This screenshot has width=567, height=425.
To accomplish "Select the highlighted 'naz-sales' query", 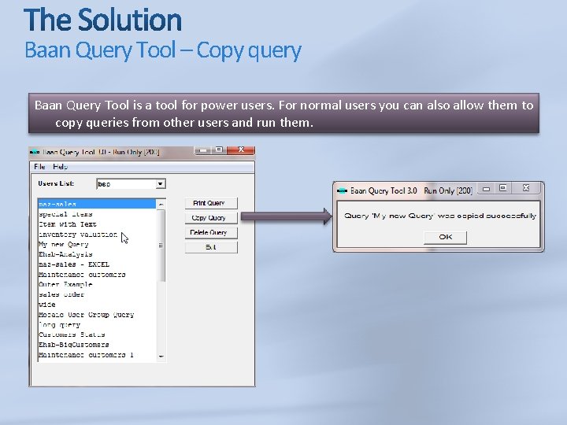I will (97, 204).
